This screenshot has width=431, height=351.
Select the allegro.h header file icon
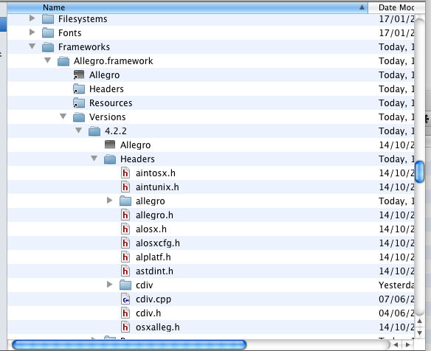[125, 215]
